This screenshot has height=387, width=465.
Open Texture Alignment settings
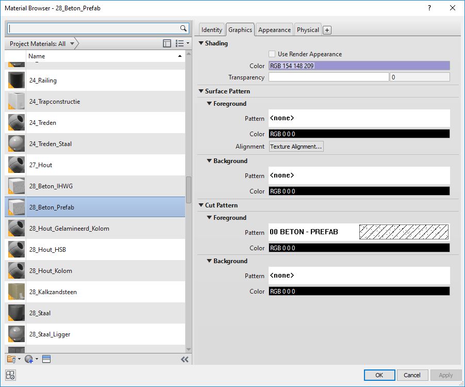(x=295, y=146)
